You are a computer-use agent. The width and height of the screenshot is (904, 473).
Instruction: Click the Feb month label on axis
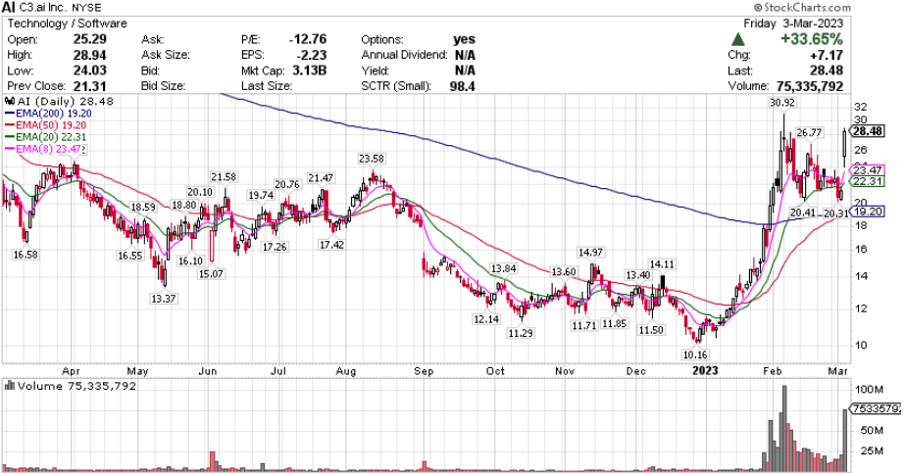click(x=772, y=371)
